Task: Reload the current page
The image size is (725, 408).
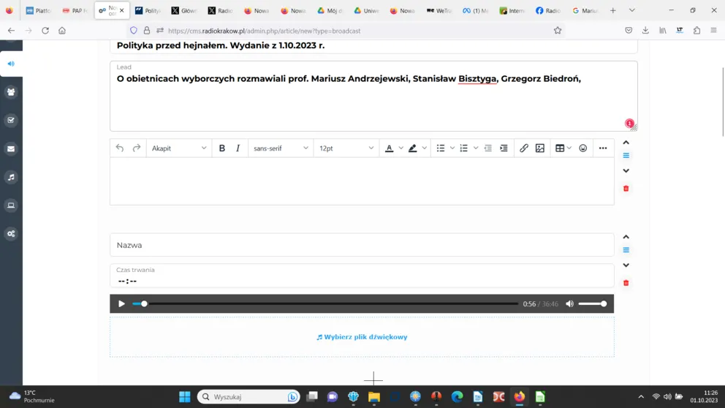Action: tap(45, 31)
